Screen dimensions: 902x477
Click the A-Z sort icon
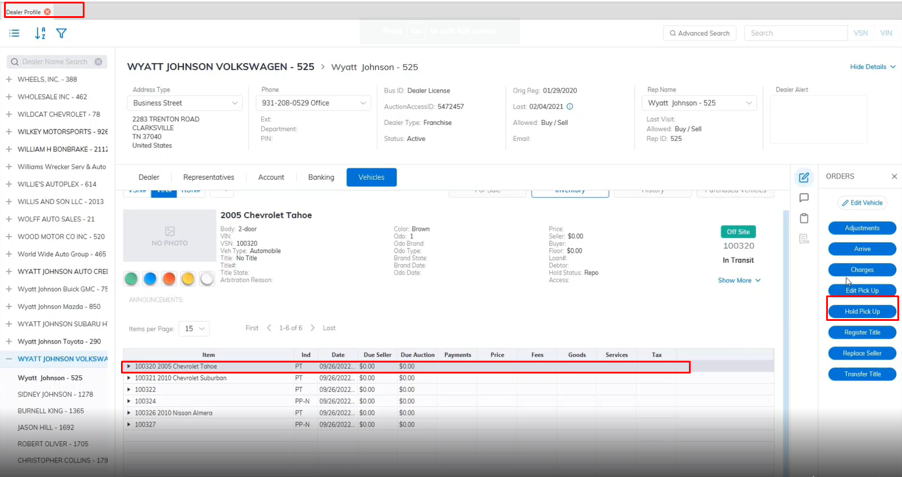click(39, 34)
